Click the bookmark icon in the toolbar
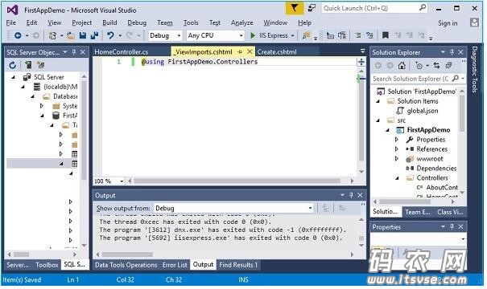The image size is (487, 289). 385,35
